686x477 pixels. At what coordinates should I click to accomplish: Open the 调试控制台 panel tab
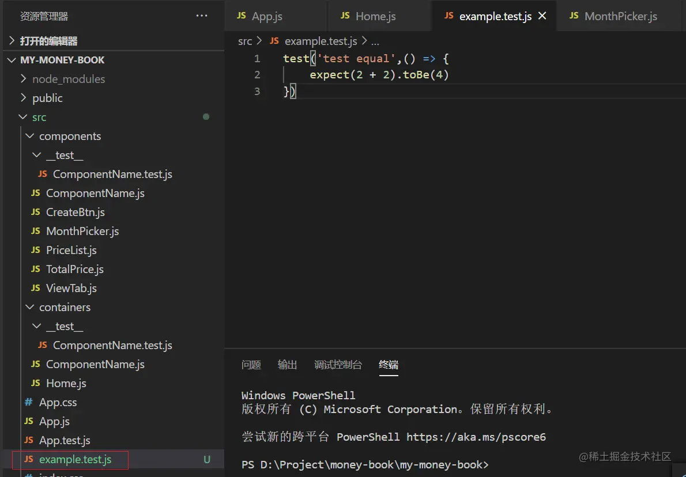point(338,365)
